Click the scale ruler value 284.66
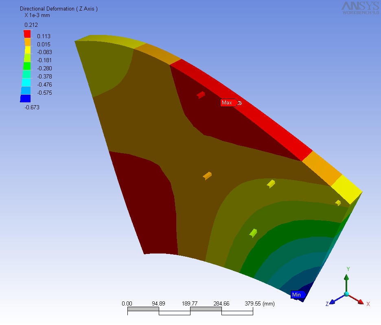The image size is (381, 325). click(221, 303)
